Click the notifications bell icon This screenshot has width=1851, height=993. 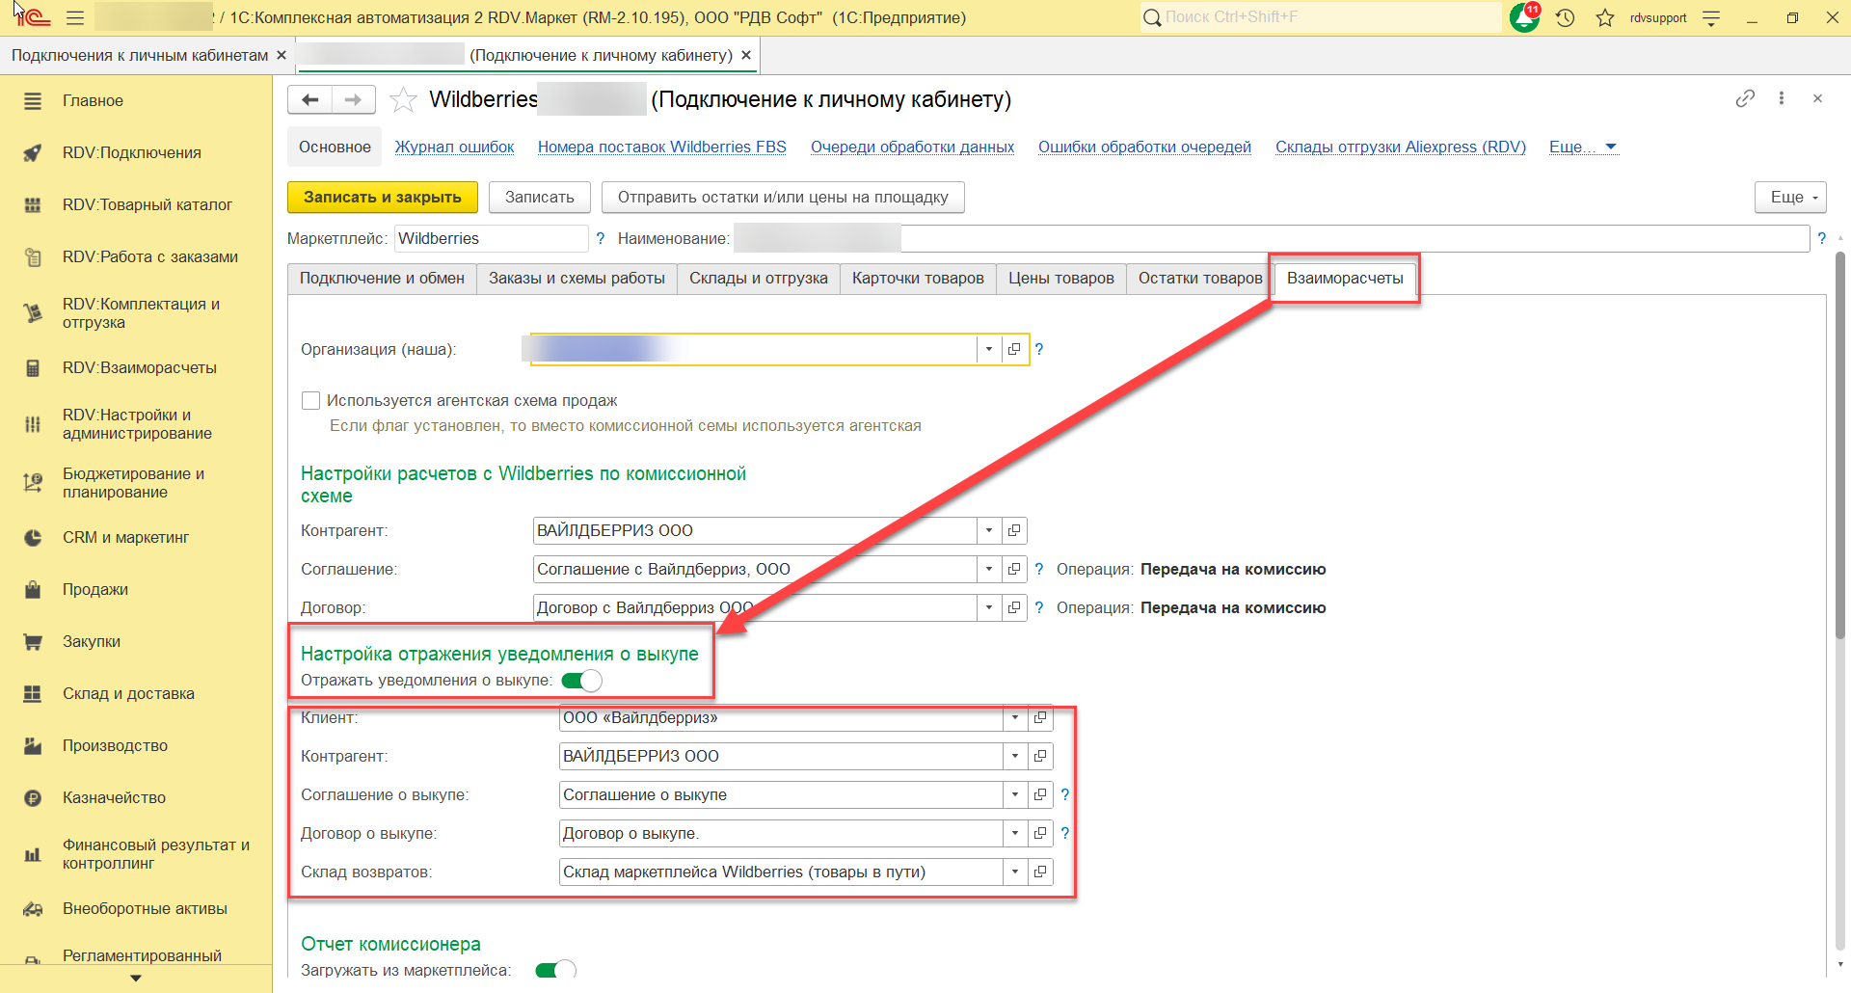[x=1523, y=17]
